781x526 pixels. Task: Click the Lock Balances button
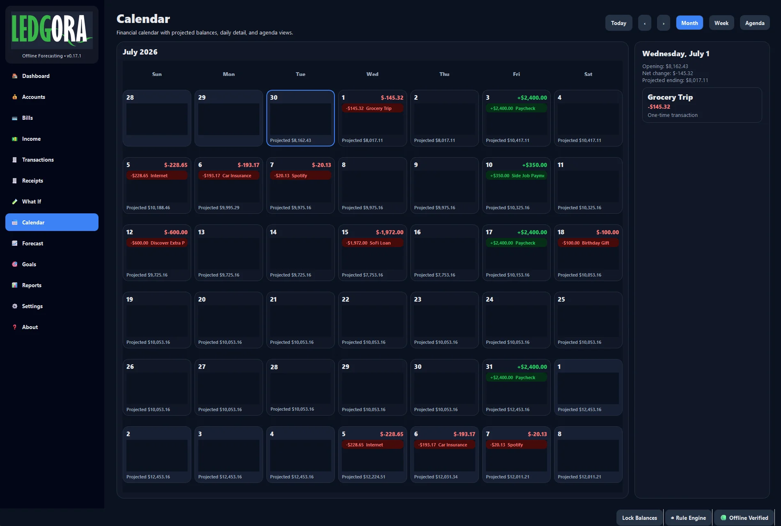pos(639,518)
